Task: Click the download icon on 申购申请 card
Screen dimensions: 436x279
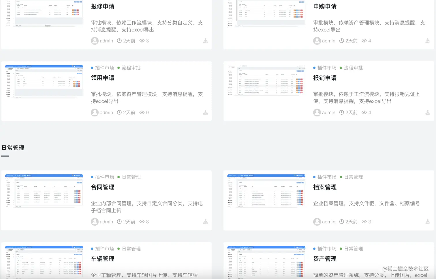Action: pyautogui.click(x=428, y=41)
